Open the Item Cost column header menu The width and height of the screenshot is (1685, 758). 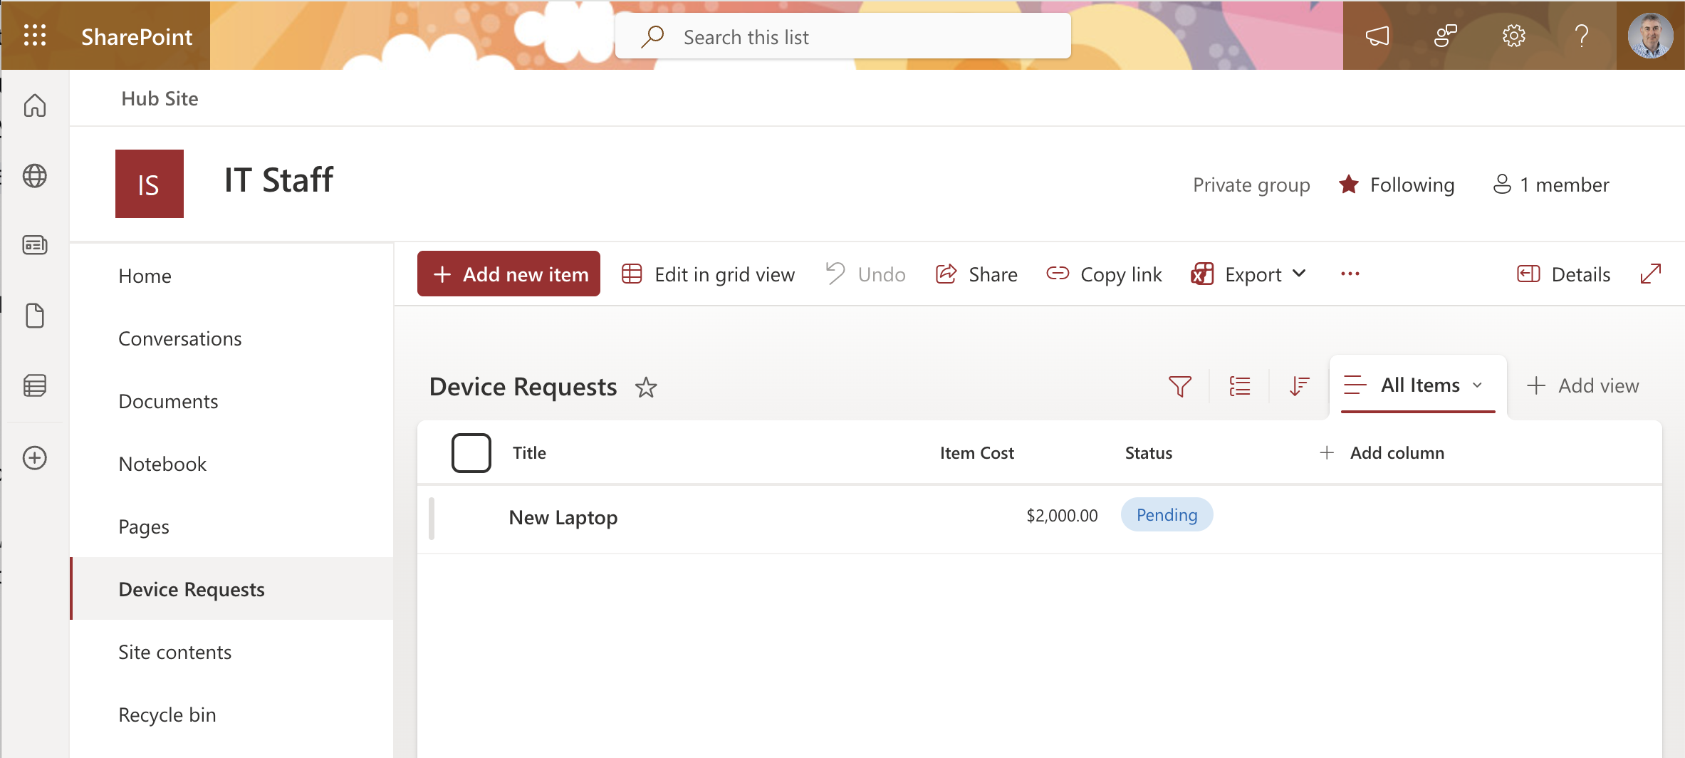tap(976, 452)
